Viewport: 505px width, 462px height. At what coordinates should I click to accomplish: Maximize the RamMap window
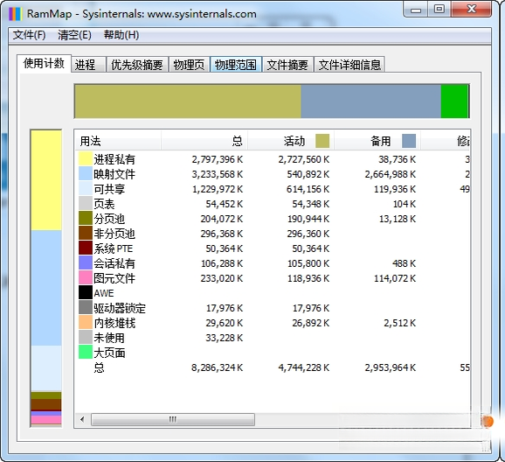click(439, 10)
